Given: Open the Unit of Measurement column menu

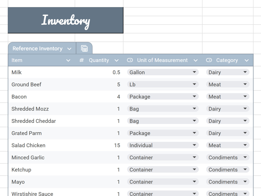Looking at the screenshot, I should 195,60.
